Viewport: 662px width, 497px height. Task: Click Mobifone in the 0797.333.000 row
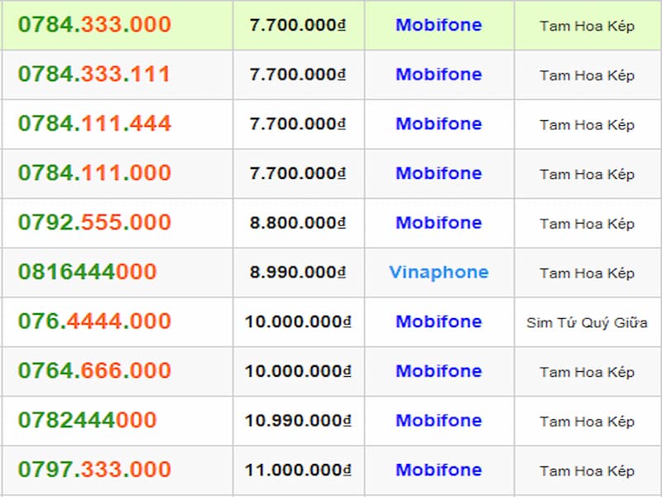(439, 470)
